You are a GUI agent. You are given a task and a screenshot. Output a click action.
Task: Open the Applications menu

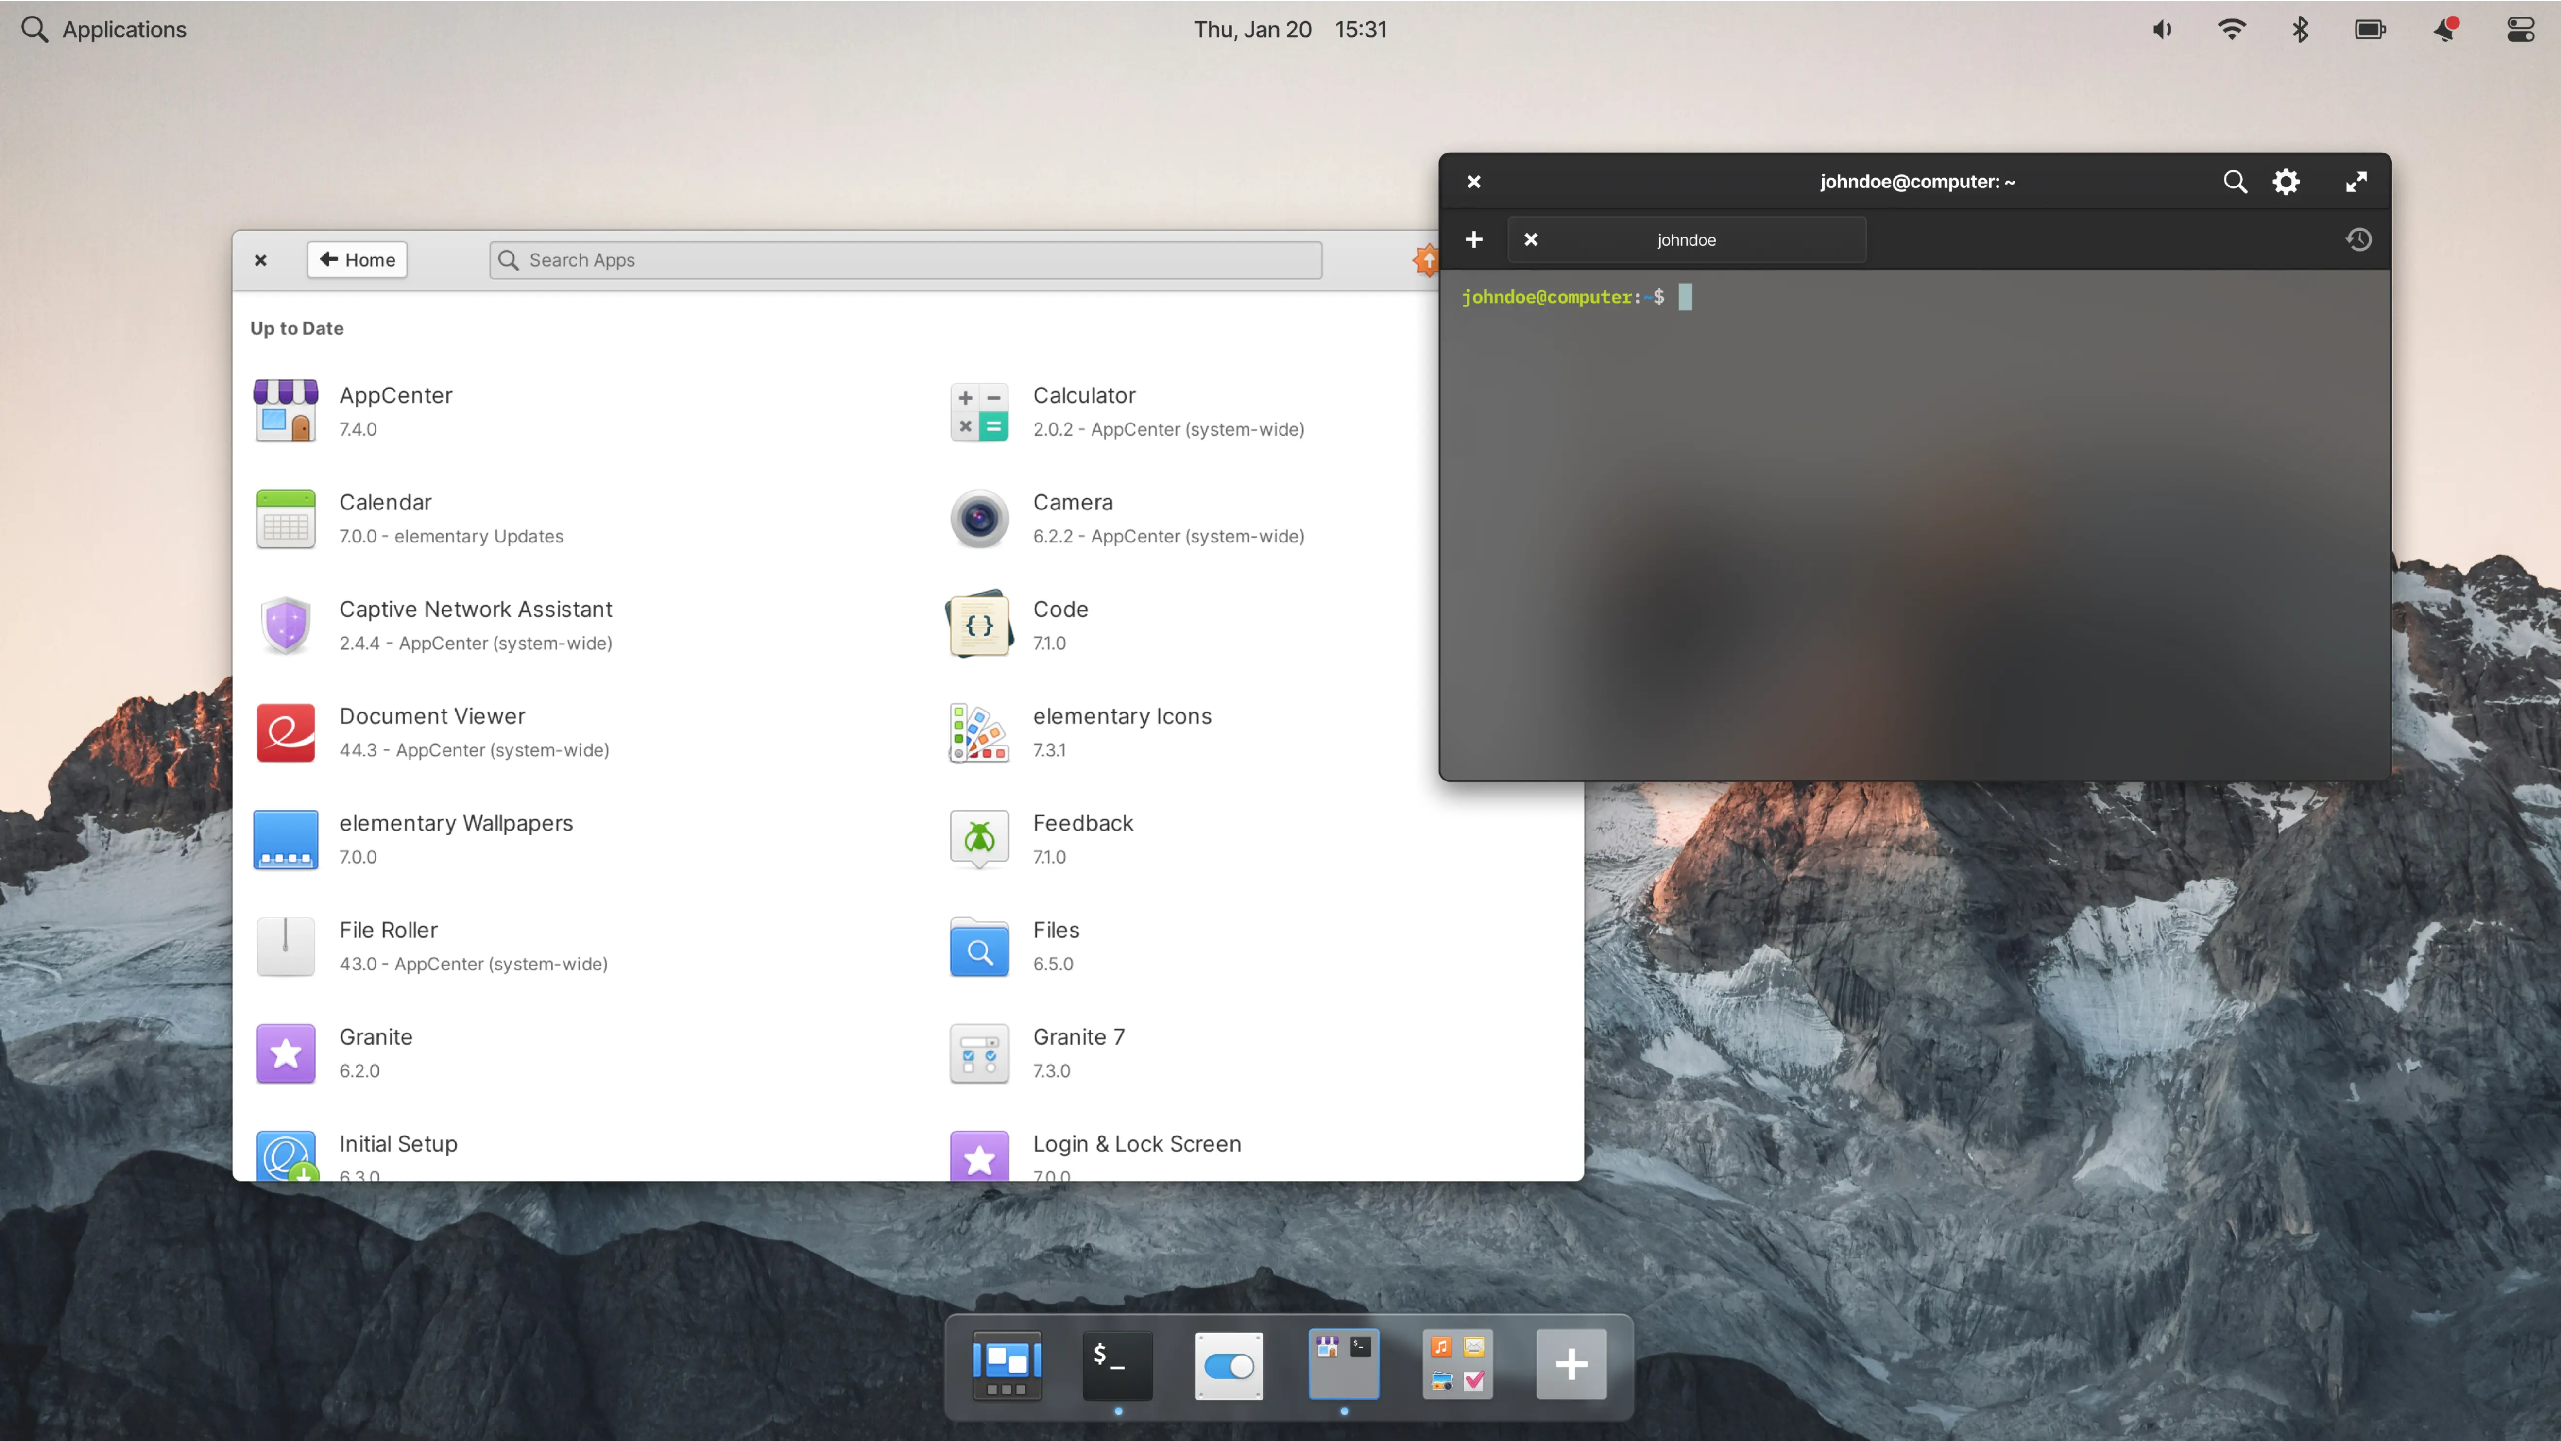[x=104, y=30]
